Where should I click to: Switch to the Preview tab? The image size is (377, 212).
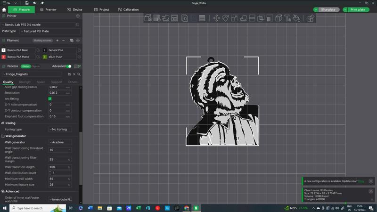(48, 9)
